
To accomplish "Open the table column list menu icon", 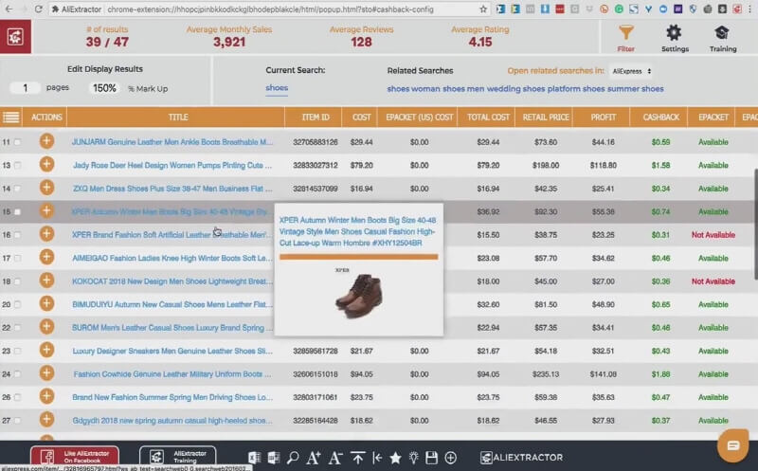I will click(11, 118).
